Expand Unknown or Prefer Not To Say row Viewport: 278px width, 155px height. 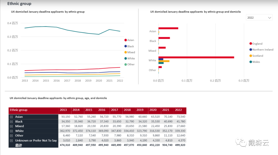pos(11,141)
